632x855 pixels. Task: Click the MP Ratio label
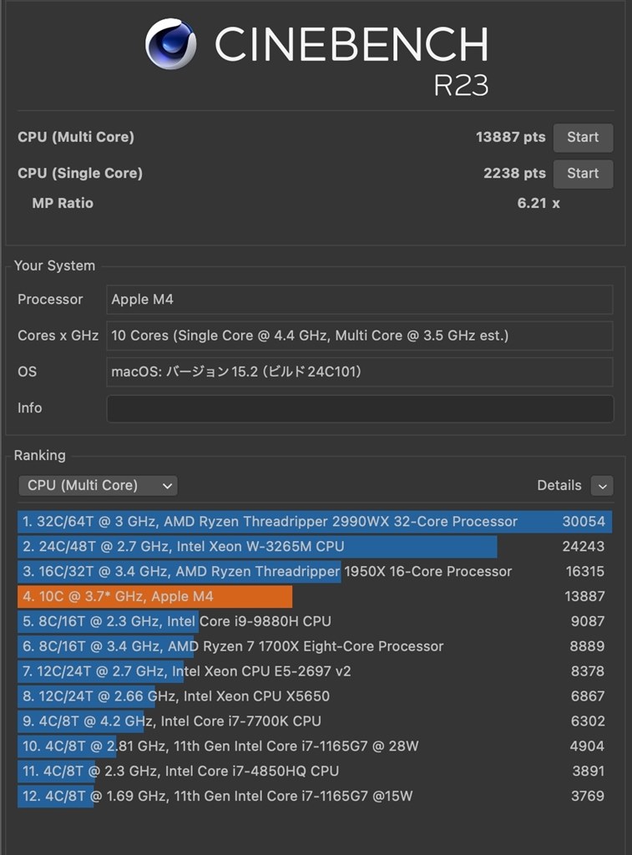pos(63,204)
